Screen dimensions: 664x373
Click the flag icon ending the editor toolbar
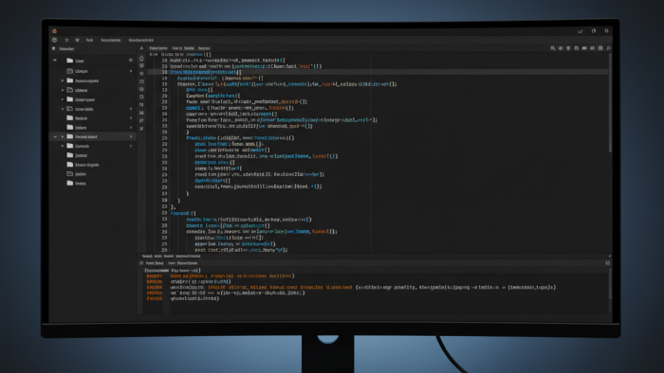click(x=609, y=48)
